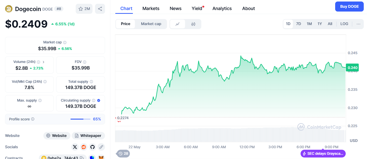Click the $35.99B market cap value
This screenshot has width=367, height=159.
click(x=47, y=49)
